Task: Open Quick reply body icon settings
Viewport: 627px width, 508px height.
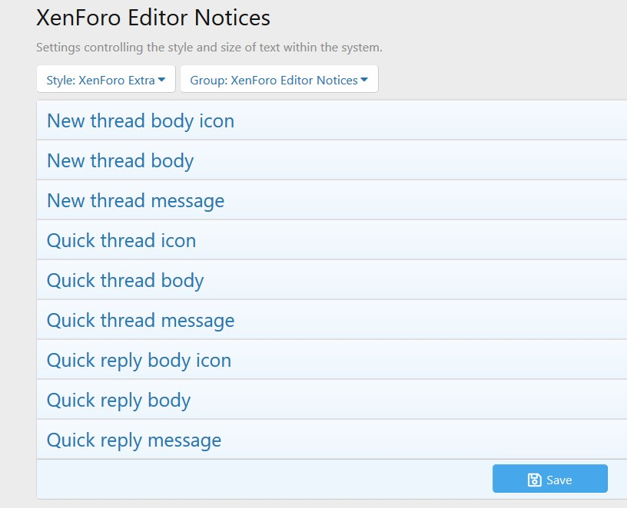Action: [139, 361]
